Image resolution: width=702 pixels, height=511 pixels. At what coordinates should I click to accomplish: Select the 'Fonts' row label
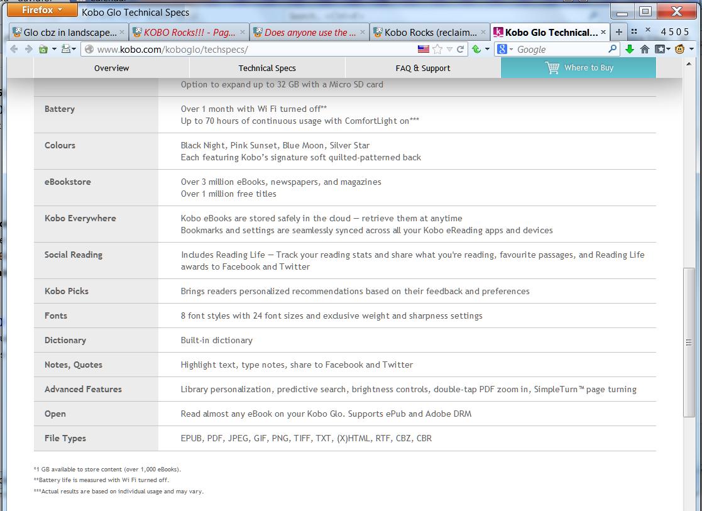pos(56,316)
